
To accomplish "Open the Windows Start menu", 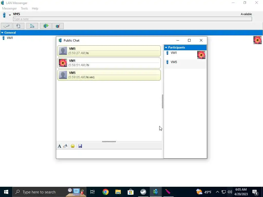I will tap(6, 192).
